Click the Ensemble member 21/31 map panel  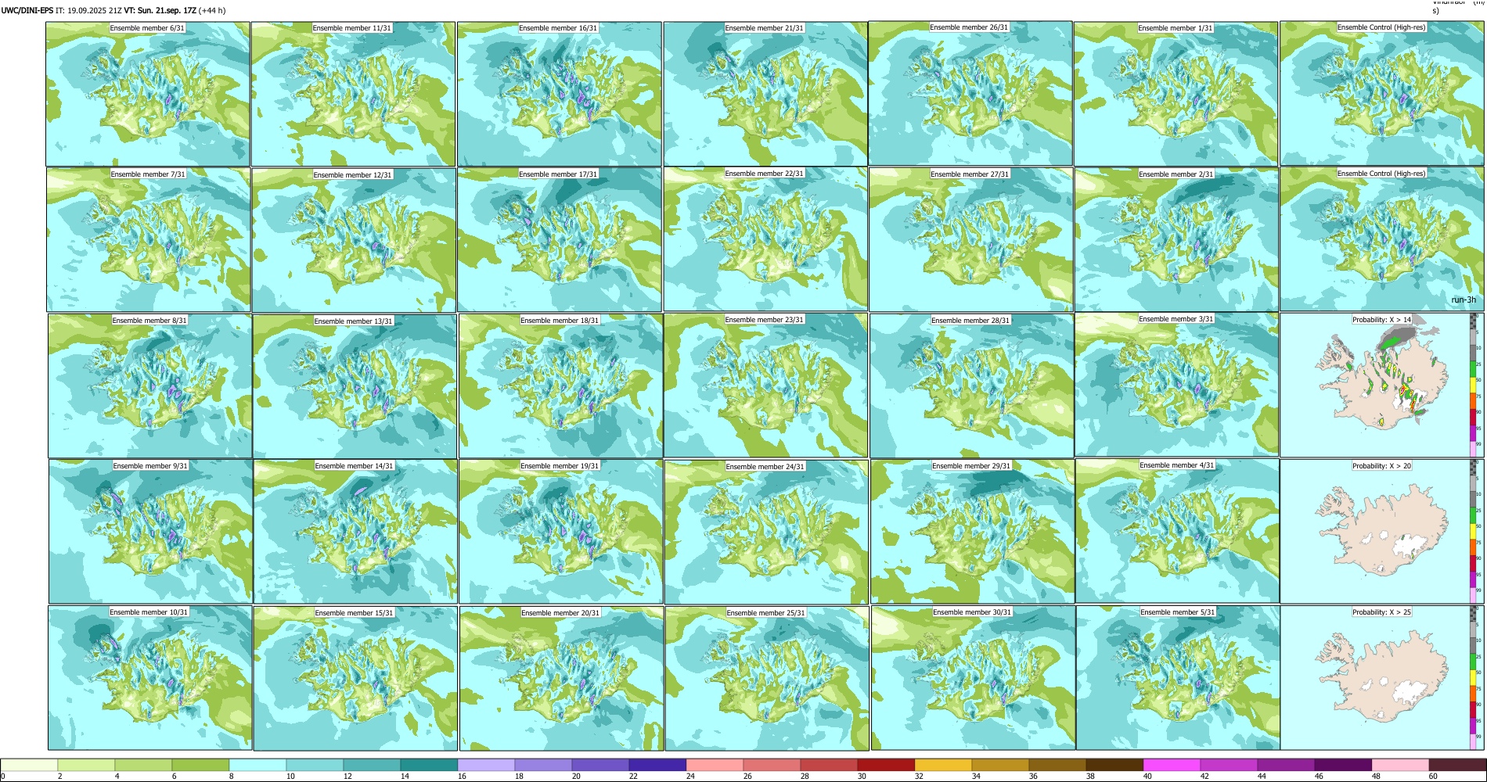click(x=765, y=94)
